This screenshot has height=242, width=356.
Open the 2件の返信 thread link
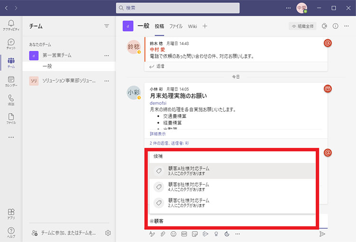pos(169,143)
